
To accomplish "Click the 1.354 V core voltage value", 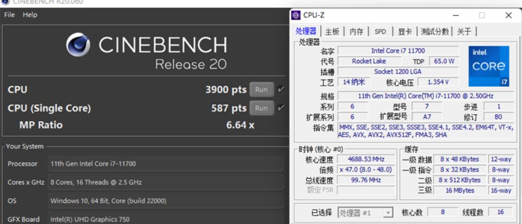I will (x=438, y=82).
